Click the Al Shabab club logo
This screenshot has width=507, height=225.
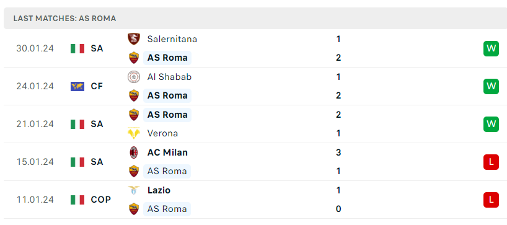tap(133, 77)
